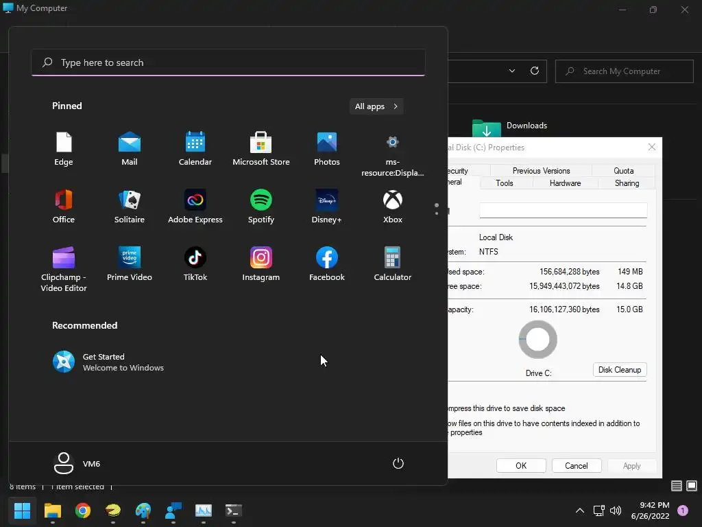Click OK in the Properties dialog
This screenshot has width=702, height=527.
click(x=521, y=466)
